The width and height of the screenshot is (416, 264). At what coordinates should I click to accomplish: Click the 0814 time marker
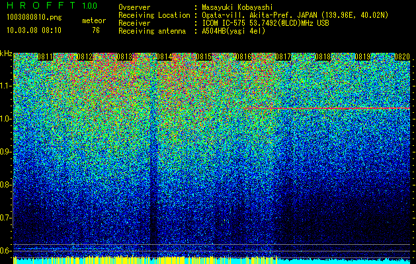pos(164,57)
